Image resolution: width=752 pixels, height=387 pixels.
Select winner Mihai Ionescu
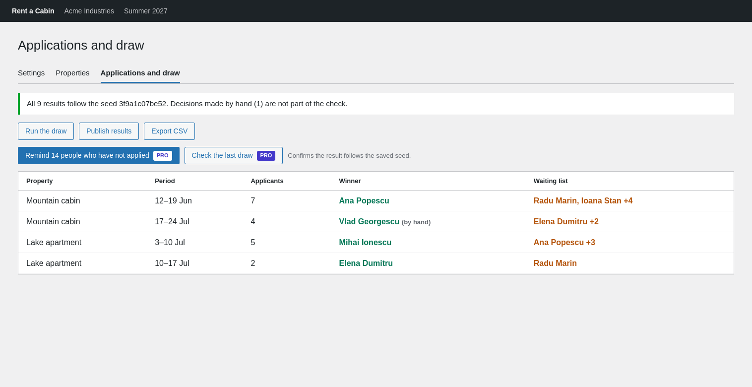[x=365, y=243]
